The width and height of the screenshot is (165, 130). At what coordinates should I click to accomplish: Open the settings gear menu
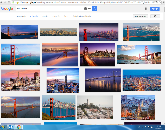point(155,16)
